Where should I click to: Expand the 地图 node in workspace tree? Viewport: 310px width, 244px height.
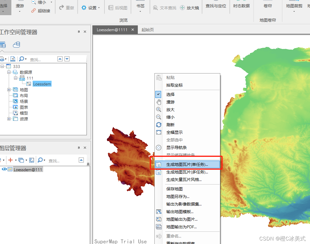click(9, 89)
